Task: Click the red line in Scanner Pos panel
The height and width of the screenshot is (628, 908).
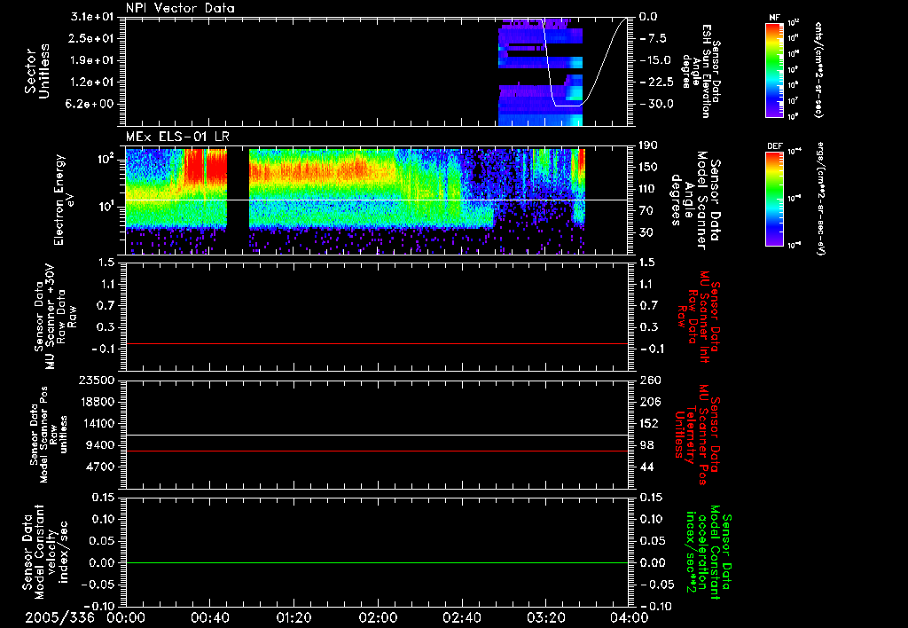Action: (377, 451)
